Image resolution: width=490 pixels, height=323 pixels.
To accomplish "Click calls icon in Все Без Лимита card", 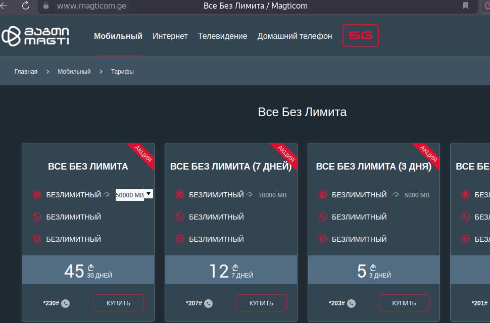I will pos(37,217).
